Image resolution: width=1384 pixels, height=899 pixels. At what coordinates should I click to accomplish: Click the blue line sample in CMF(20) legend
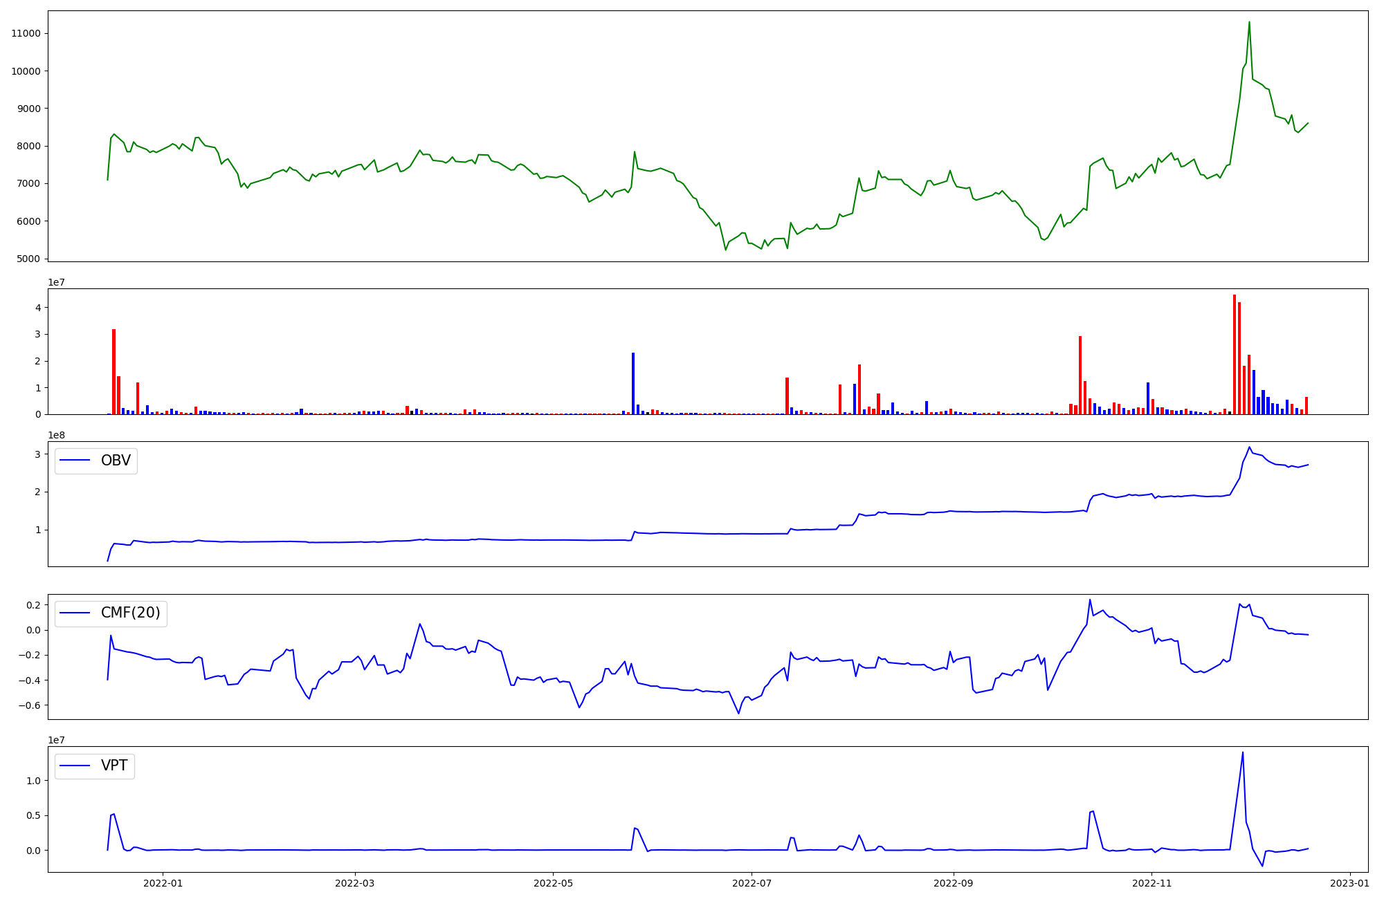tap(76, 613)
